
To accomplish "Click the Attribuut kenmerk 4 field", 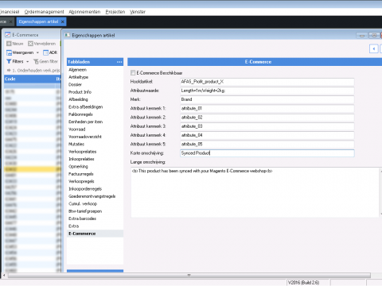I will click(x=267, y=135).
